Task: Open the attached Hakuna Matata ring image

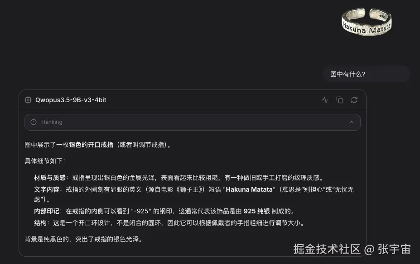Action: click(x=367, y=21)
